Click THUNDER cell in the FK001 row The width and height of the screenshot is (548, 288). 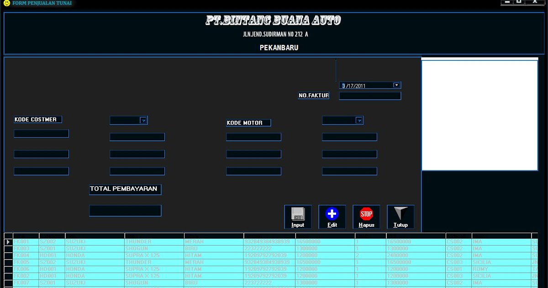(154, 241)
